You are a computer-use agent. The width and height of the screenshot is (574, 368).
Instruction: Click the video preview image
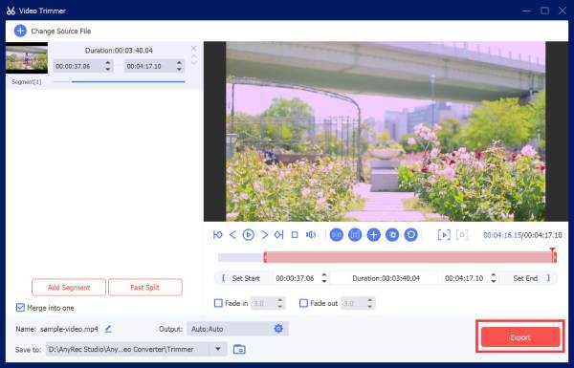coord(386,131)
